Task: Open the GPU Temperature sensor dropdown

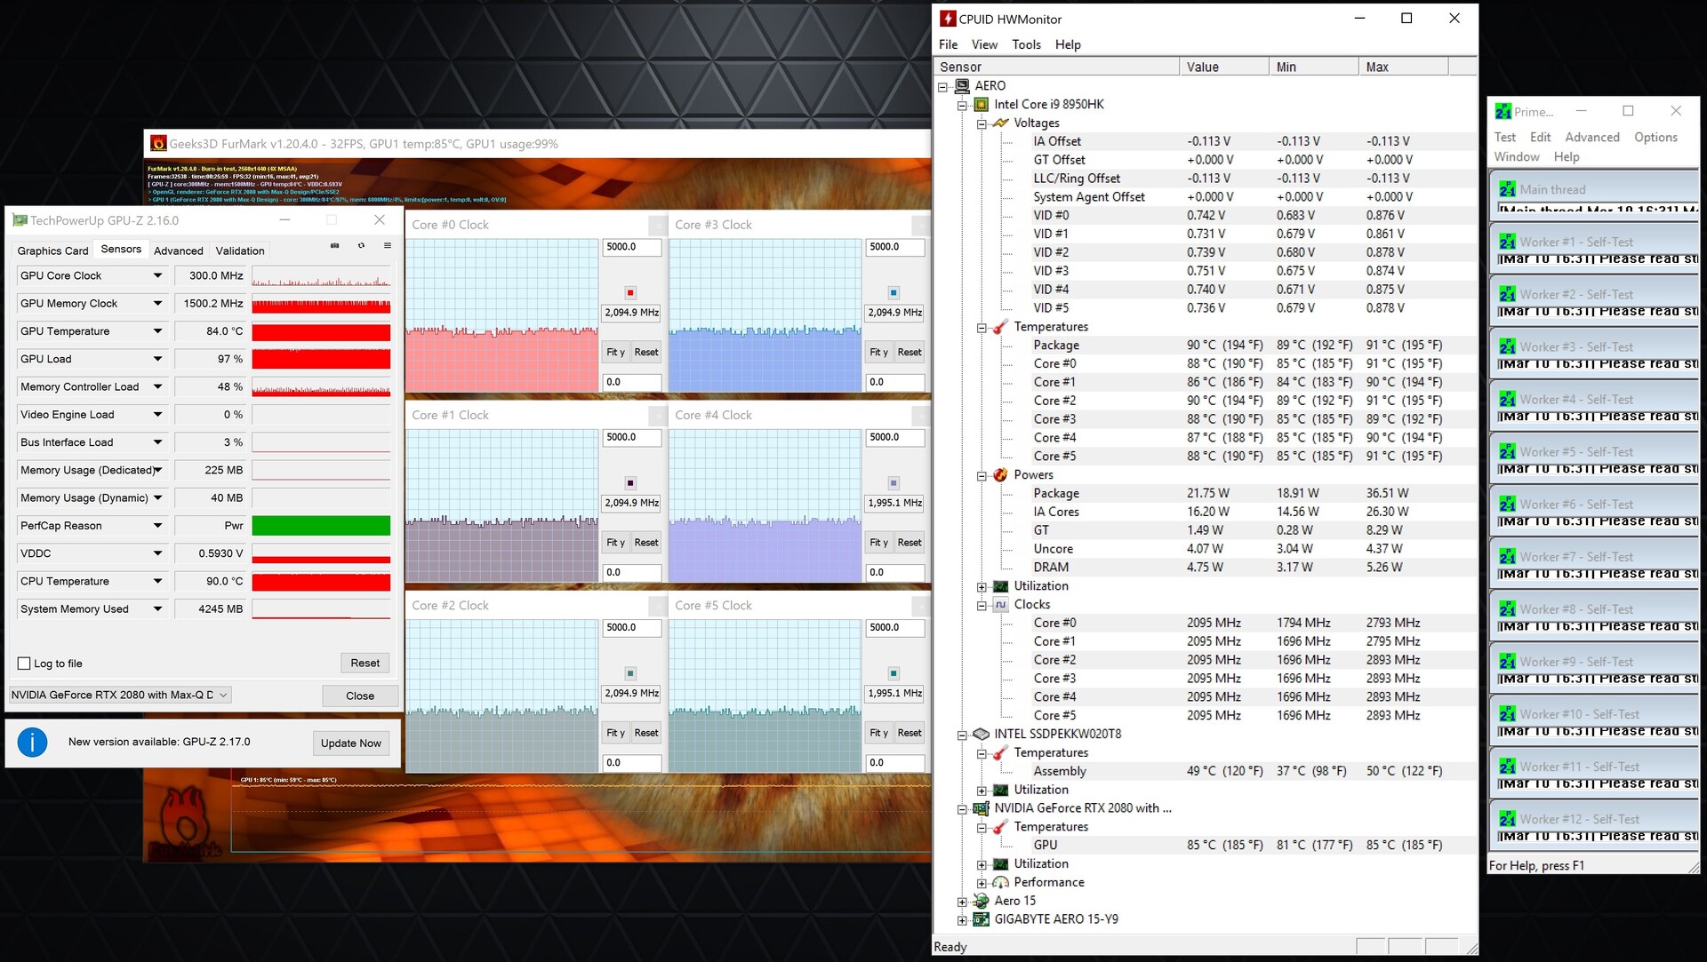Action: [157, 331]
